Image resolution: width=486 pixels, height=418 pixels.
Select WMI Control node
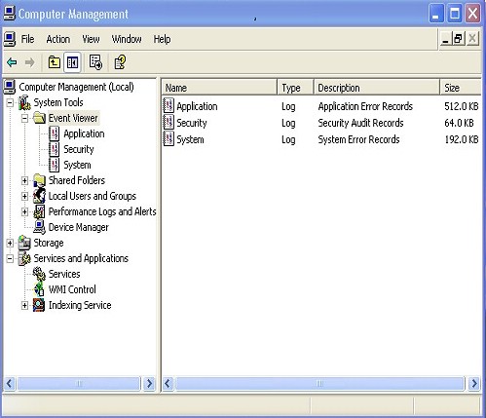pos(72,289)
